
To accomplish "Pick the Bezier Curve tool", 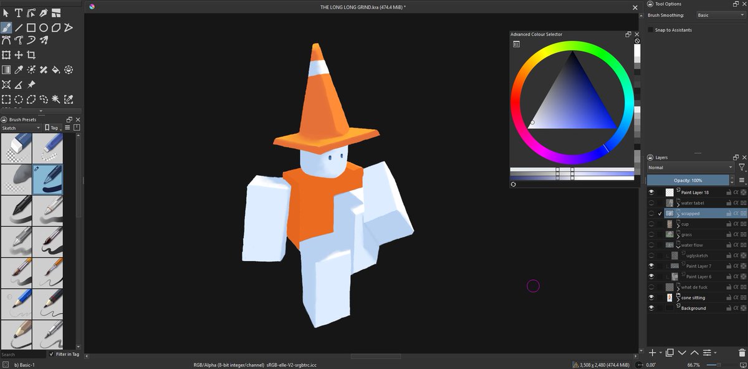I will tap(6, 40).
